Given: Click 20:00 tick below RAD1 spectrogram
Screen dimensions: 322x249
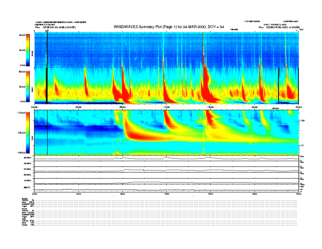Looking at the screenshot, I should 255,107.
